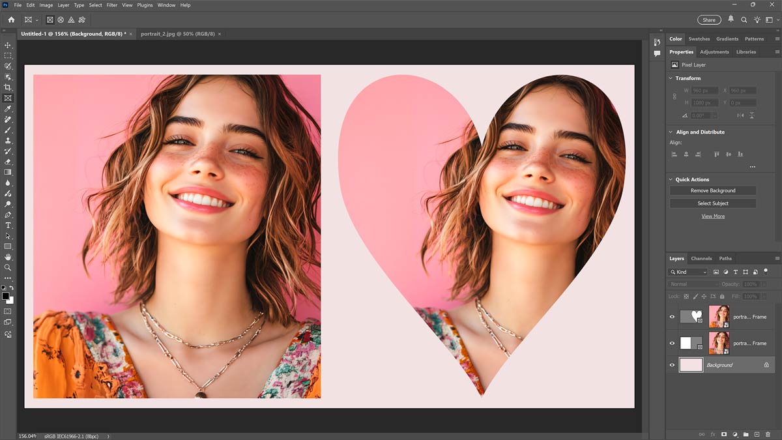Viewport: 782px width, 440px height.
Task: Open the Filter menu
Action: pyautogui.click(x=111, y=5)
